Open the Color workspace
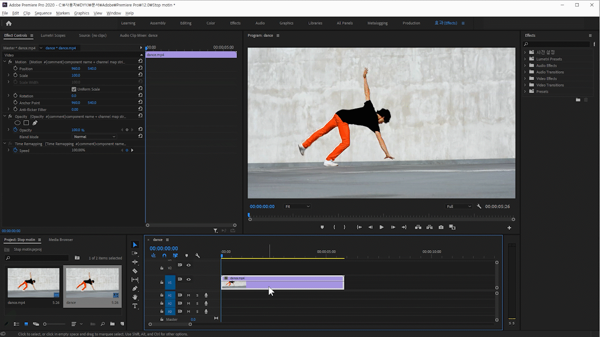Image resolution: width=600 pixels, height=337 pixels. point(211,23)
